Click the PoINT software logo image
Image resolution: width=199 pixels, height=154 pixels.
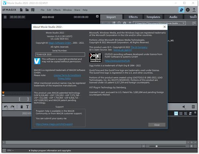coord(96,58)
